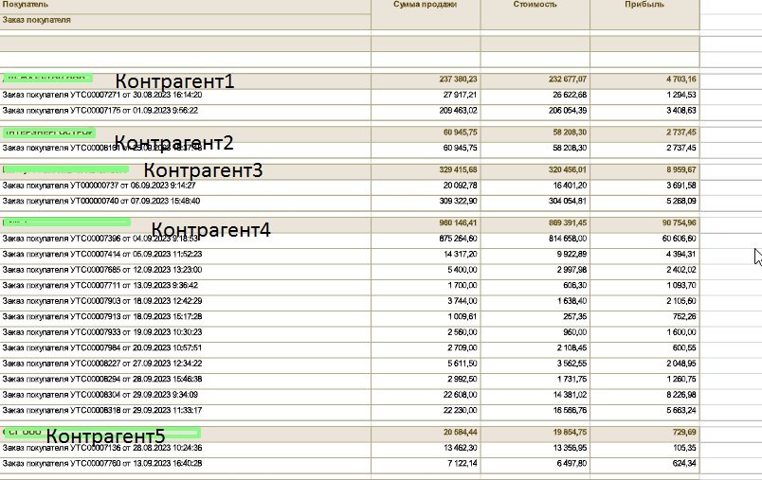Open order УТС00007414 from 05.09.2023

click(x=101, y=255)
